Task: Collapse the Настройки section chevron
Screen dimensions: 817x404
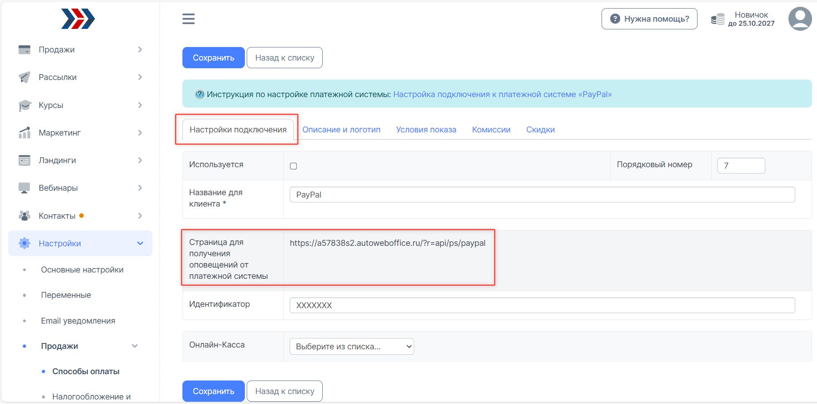Action: [x=140, y=244]
